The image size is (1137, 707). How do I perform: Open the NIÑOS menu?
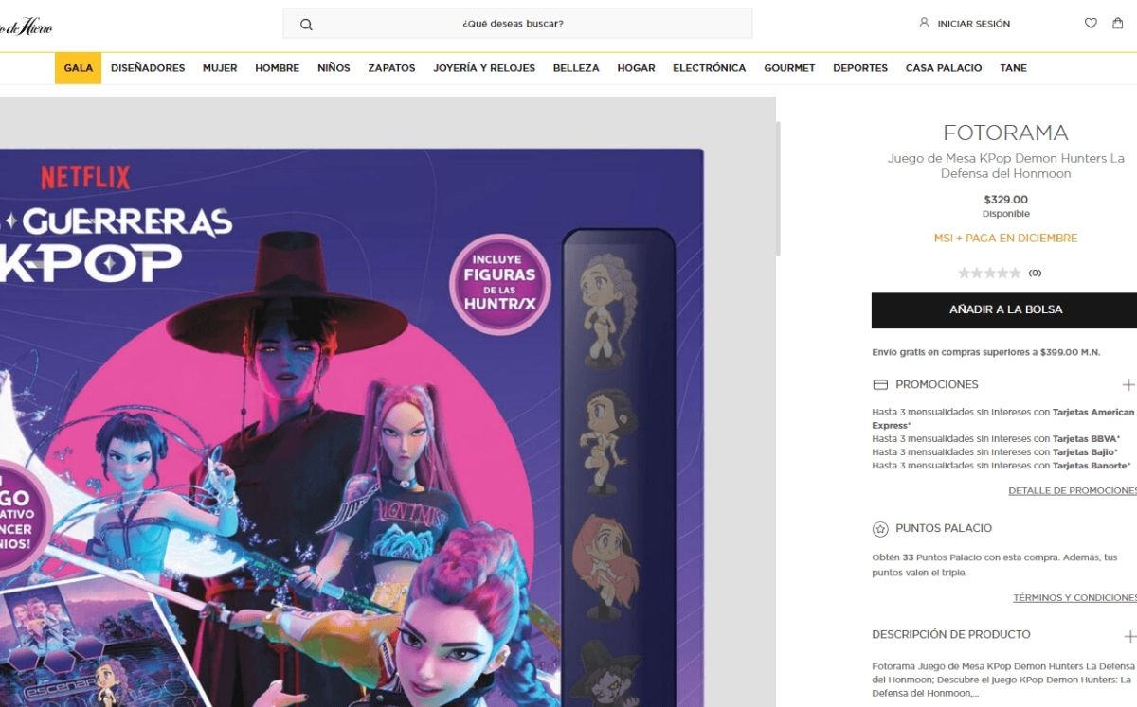pos(334,68)
